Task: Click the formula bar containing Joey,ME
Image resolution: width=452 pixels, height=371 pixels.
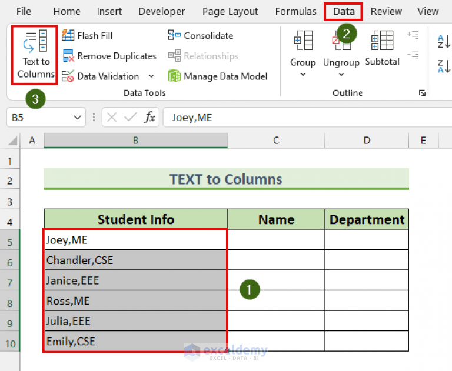Action: tap(307, 118)
